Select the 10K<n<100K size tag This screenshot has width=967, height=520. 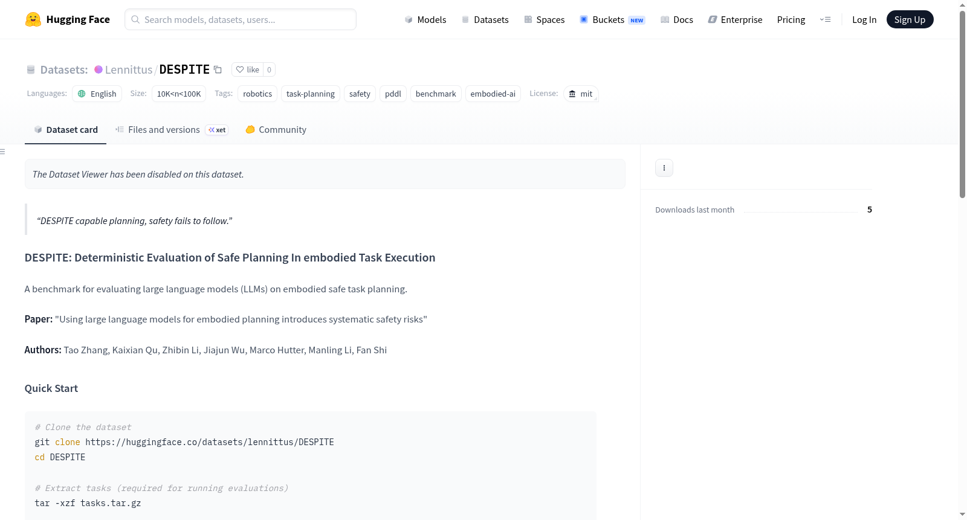point(179,94)
